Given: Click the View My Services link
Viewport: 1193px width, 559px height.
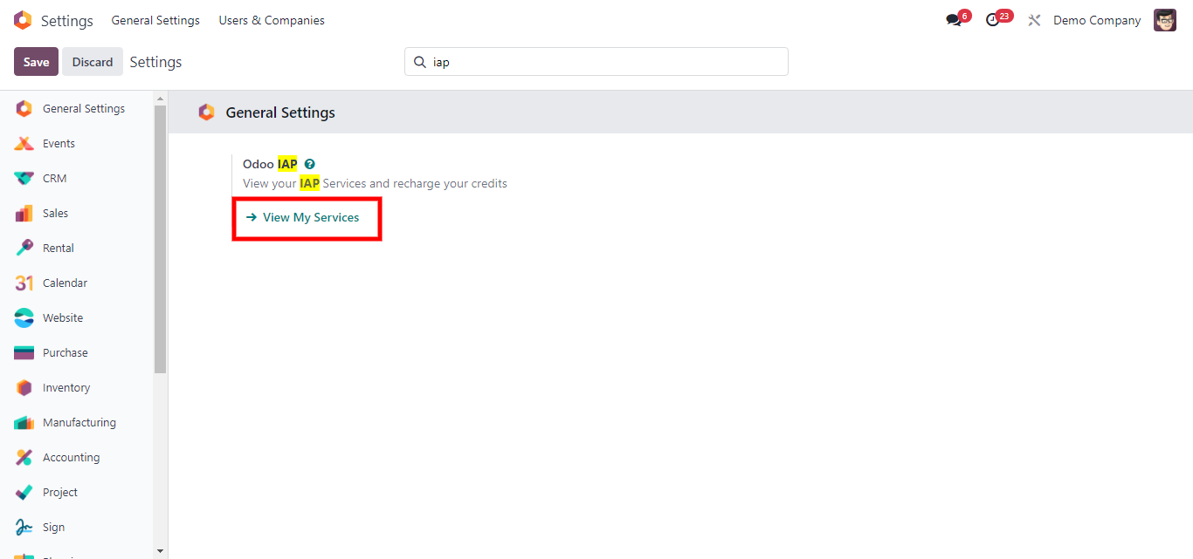Looking at the screenshot, I should 303,217.
